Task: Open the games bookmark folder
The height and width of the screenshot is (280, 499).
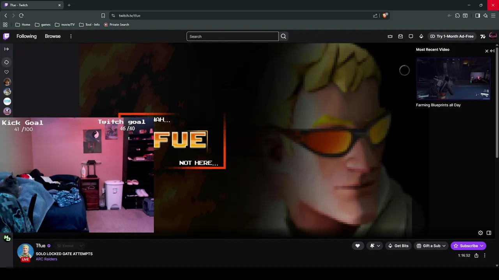Action: coord(42,24)
